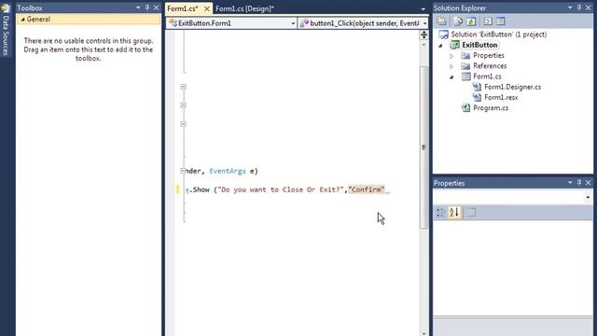Open Solution Explorer window position dropdown arrow
The width and height of the screenshot is (597, 336).
coord(570,7)
